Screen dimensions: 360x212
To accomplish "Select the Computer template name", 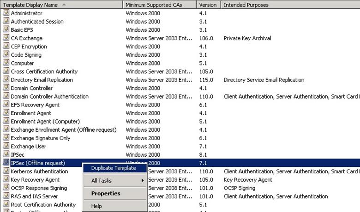I will [22, 63].
